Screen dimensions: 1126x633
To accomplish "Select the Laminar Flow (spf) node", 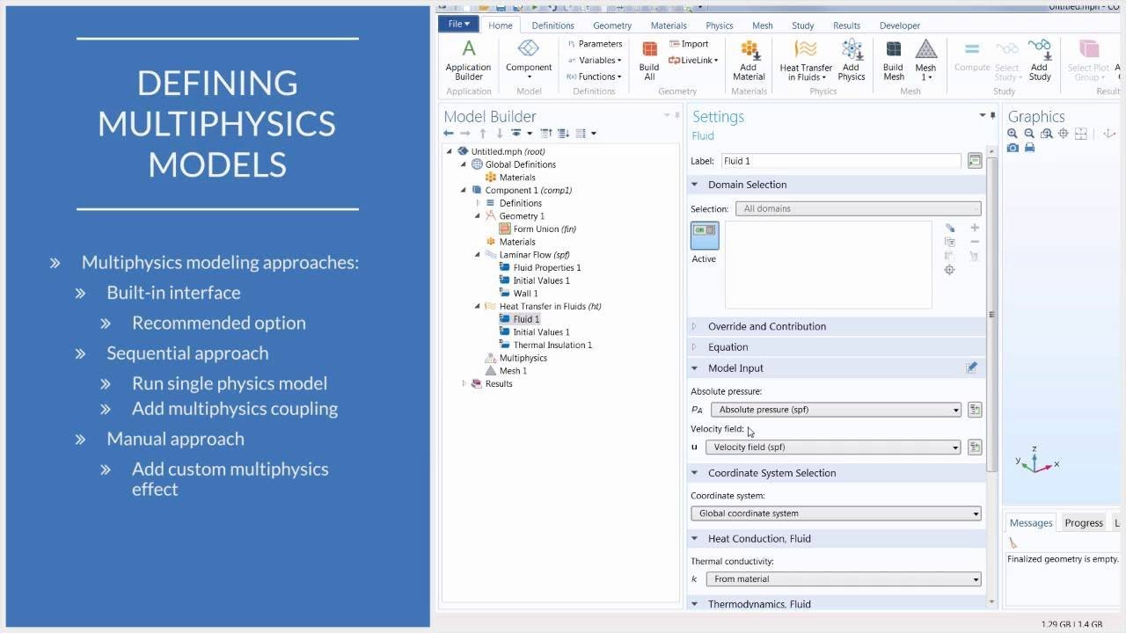I will (x=534, y=255).
